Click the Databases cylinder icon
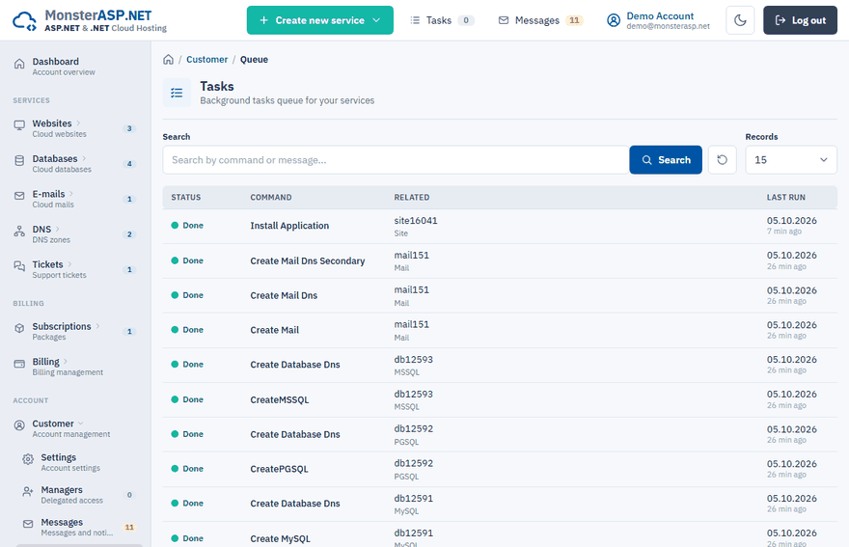This screenshot has height=547, width=849. click(x=19, y=161)
